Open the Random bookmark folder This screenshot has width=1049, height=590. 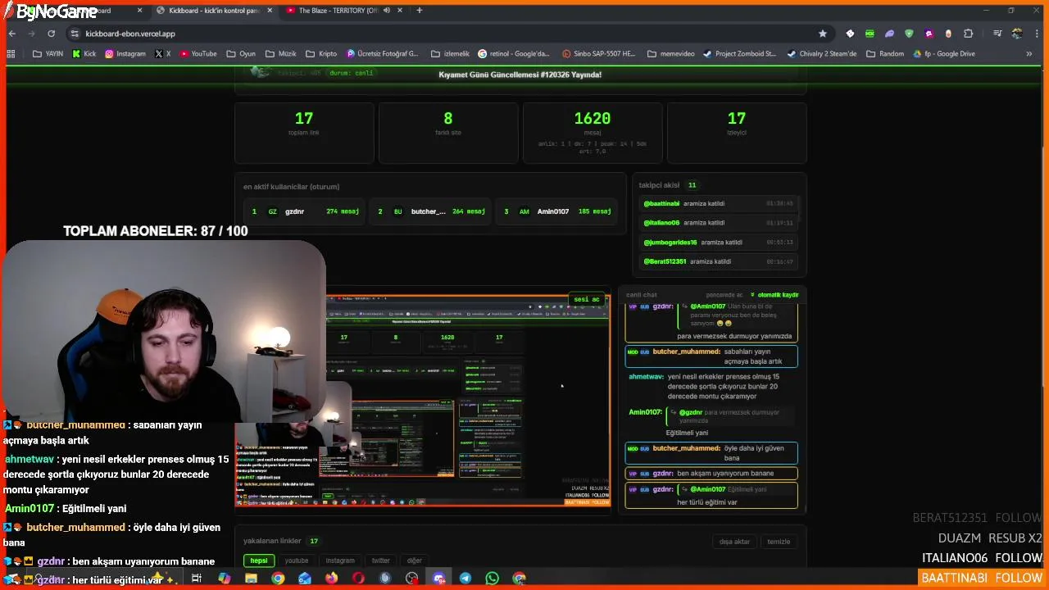[885, 54]
